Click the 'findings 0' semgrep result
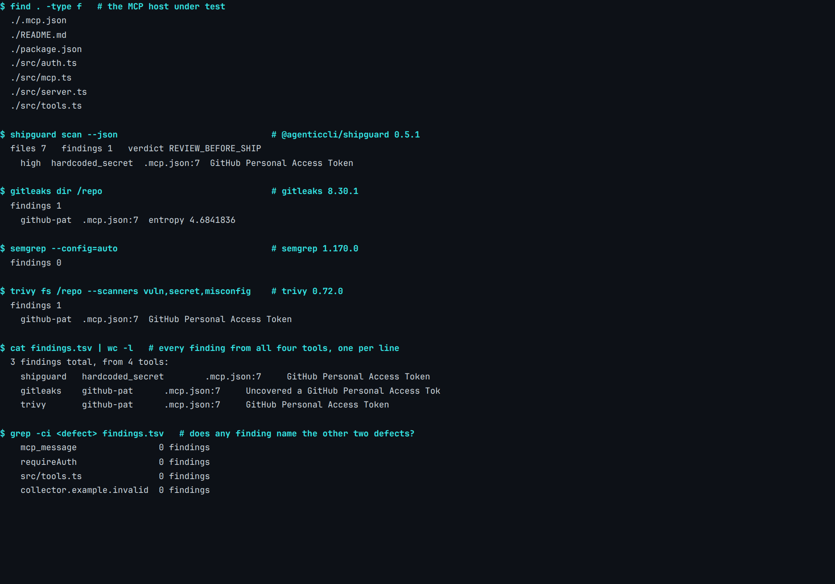 coord(36,263)
